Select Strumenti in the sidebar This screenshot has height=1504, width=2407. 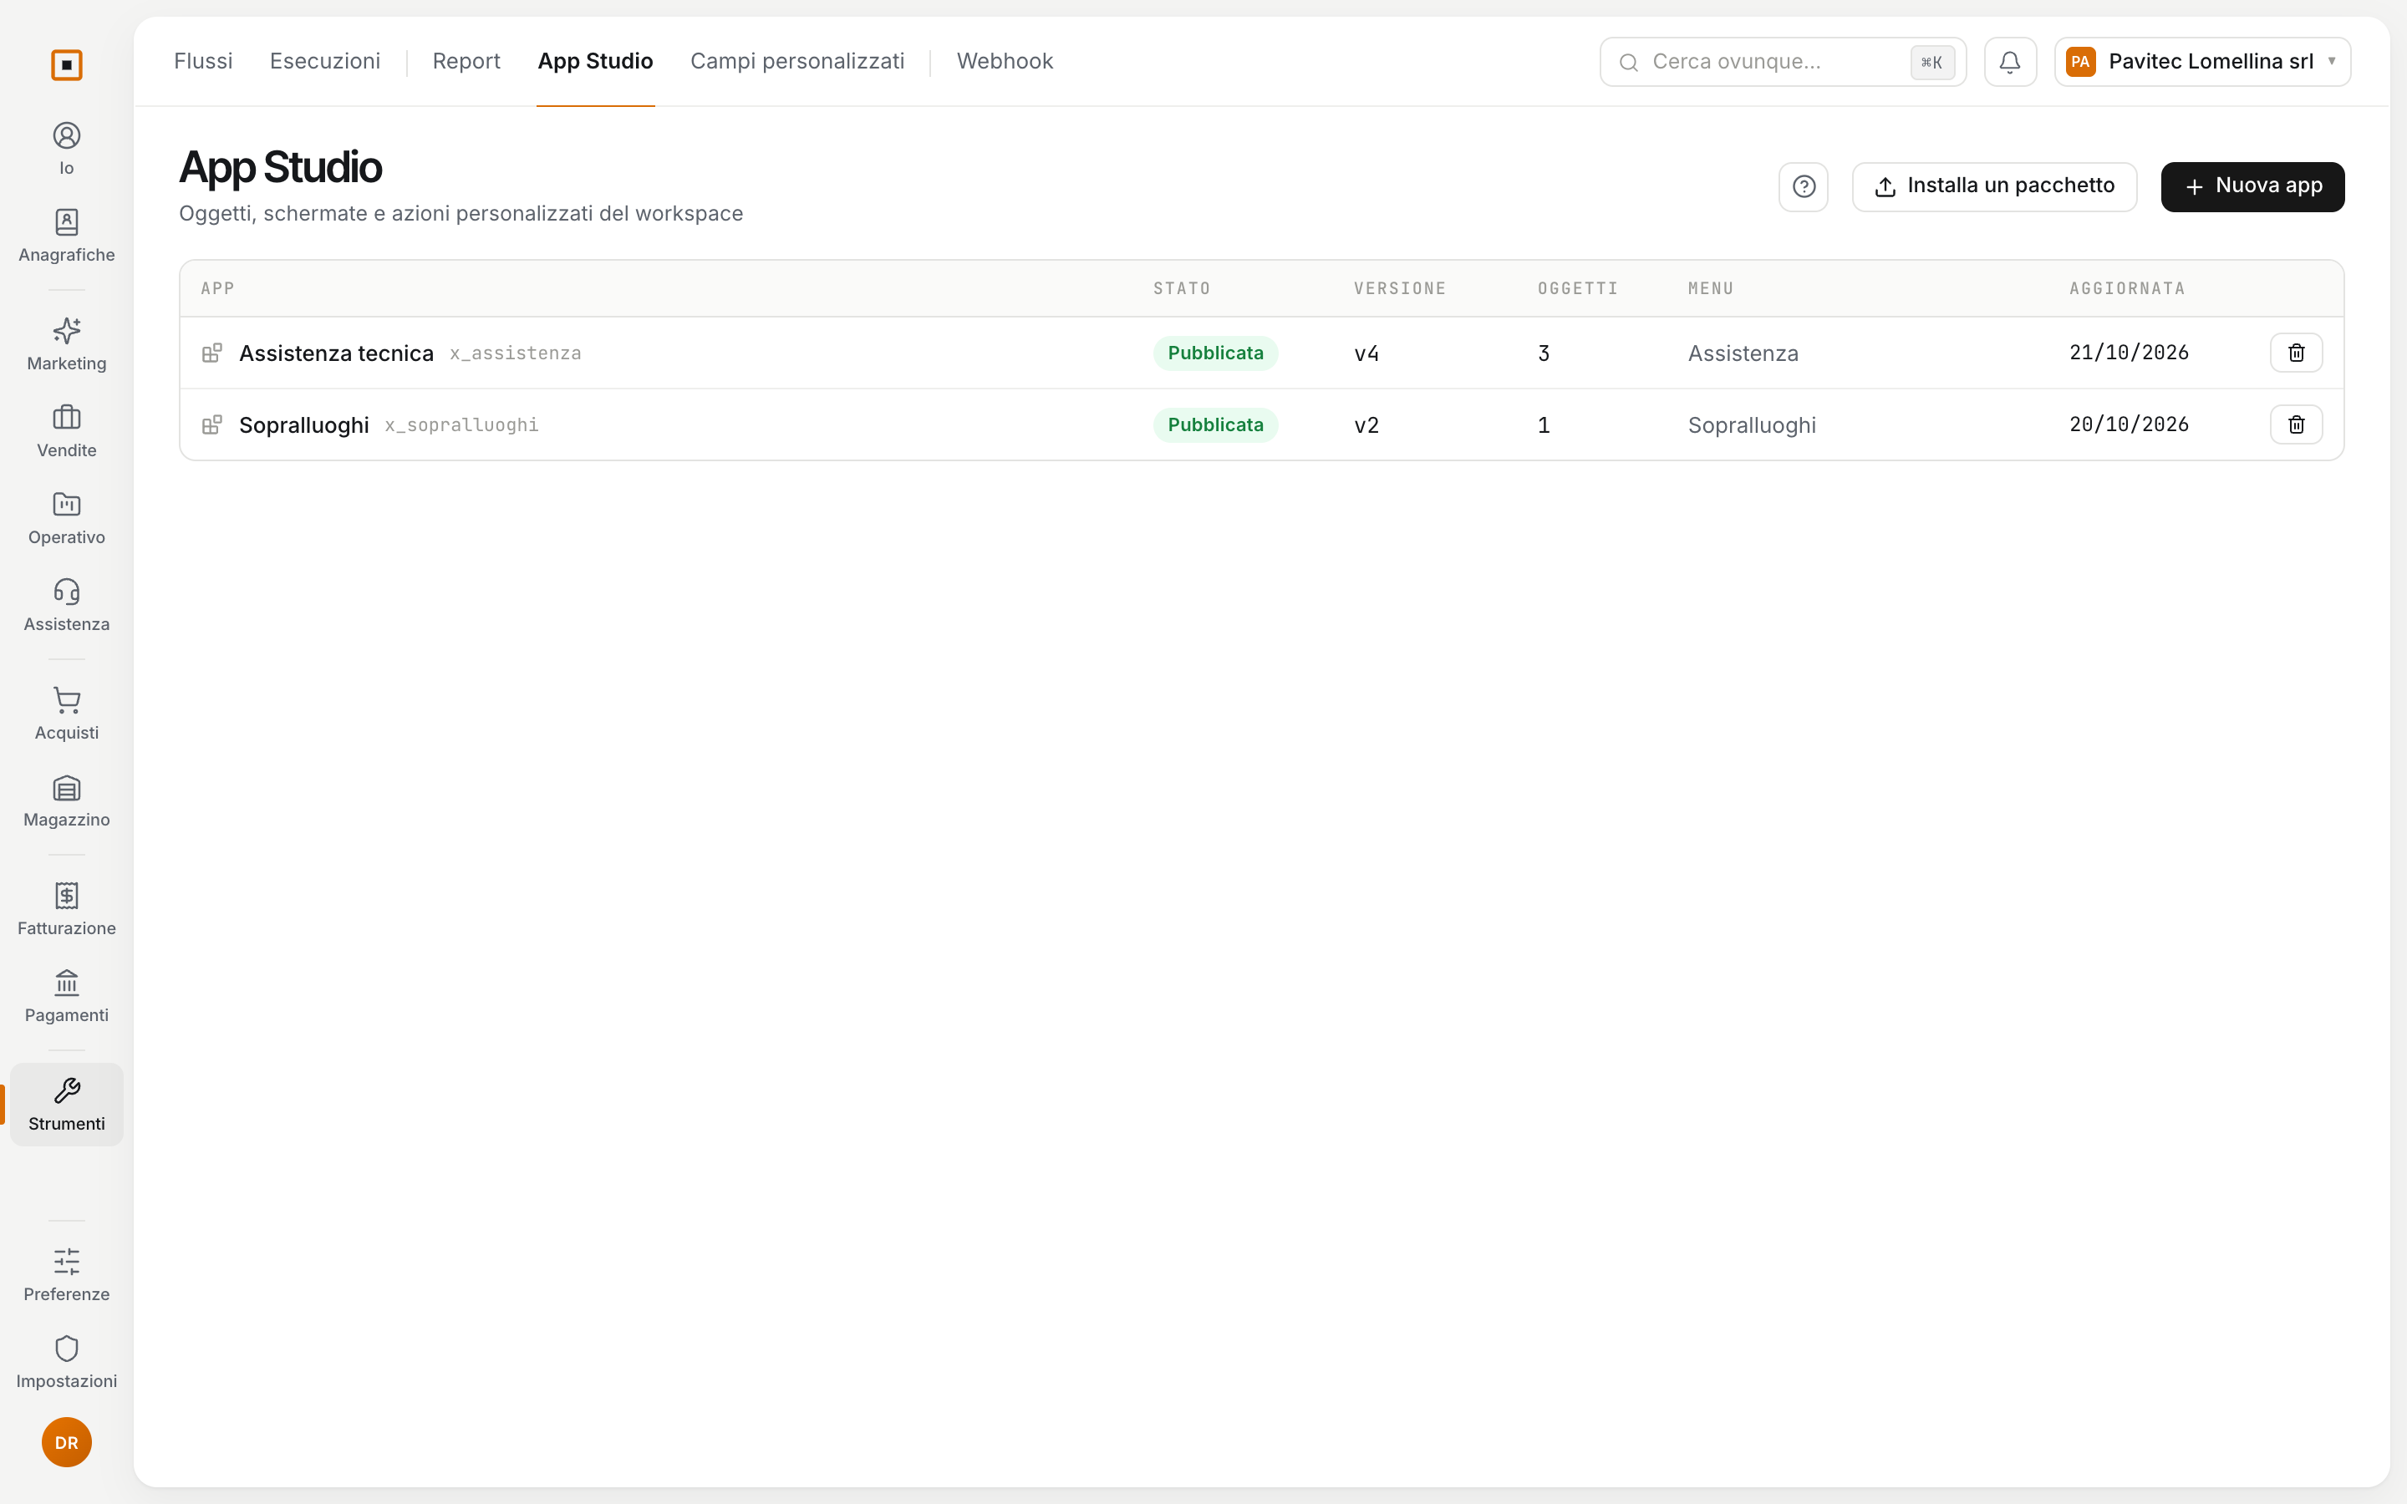coord(67,1104)
